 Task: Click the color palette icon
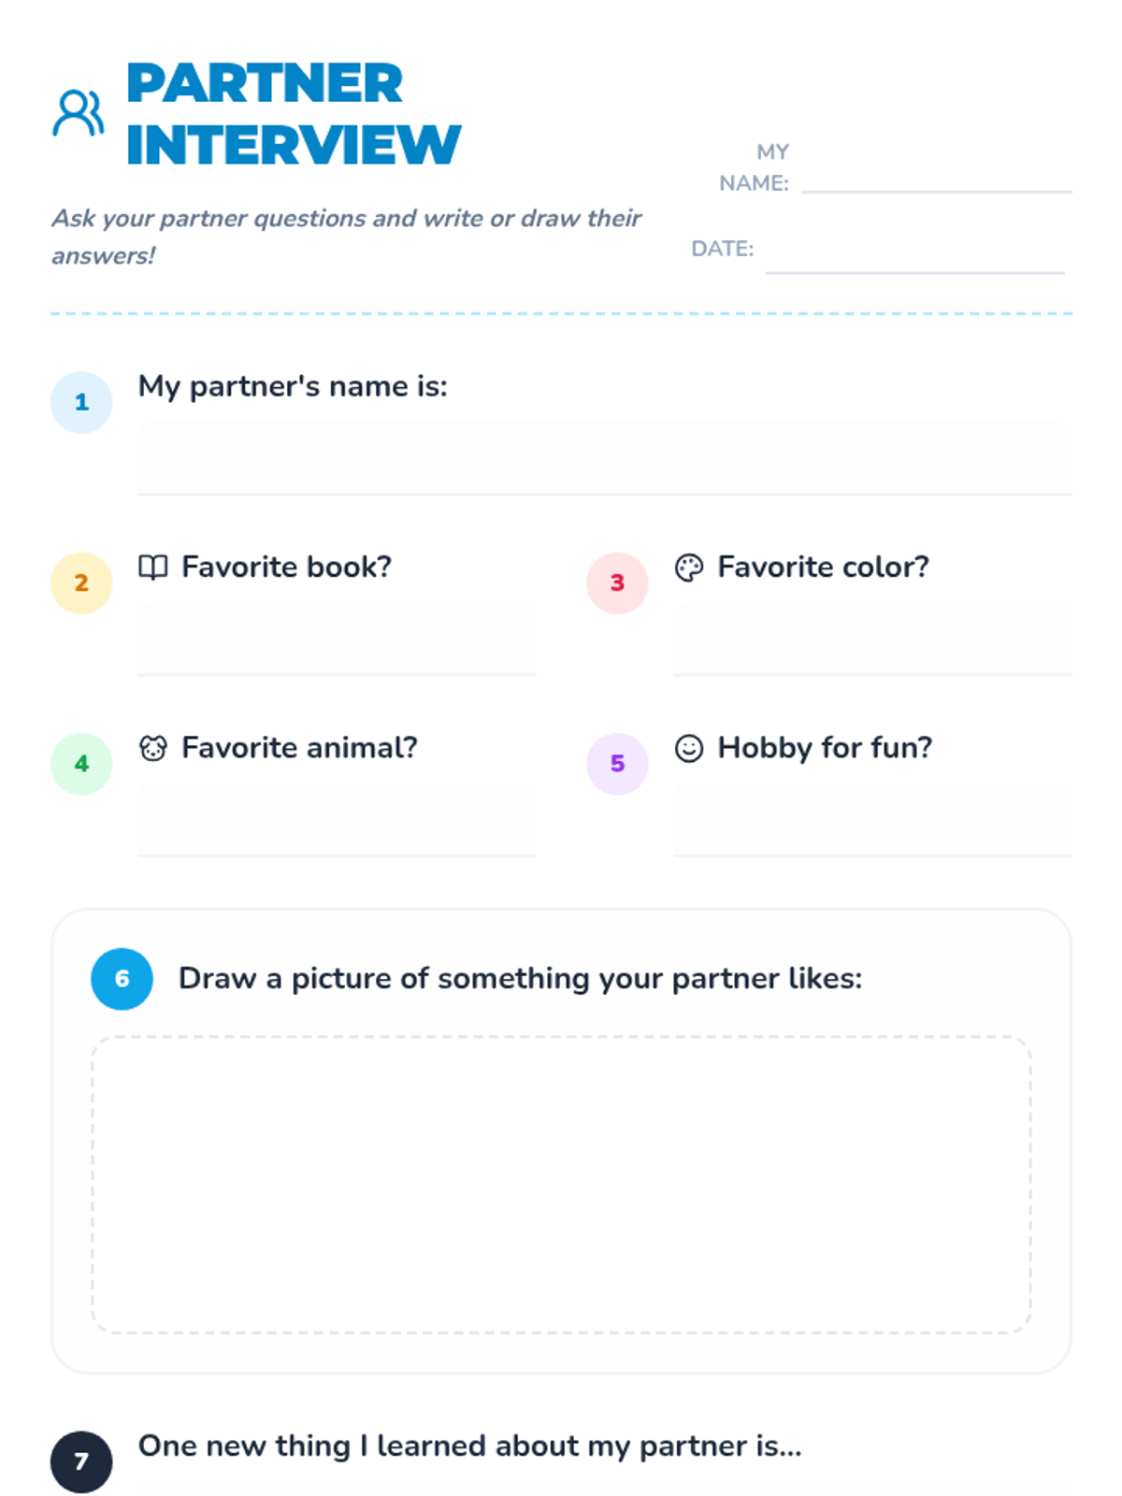pos(689,568)
